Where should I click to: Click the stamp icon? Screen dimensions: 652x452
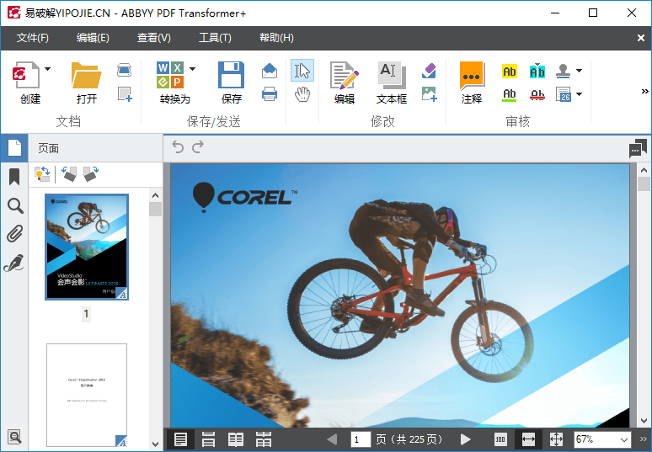tap(564, 71)
